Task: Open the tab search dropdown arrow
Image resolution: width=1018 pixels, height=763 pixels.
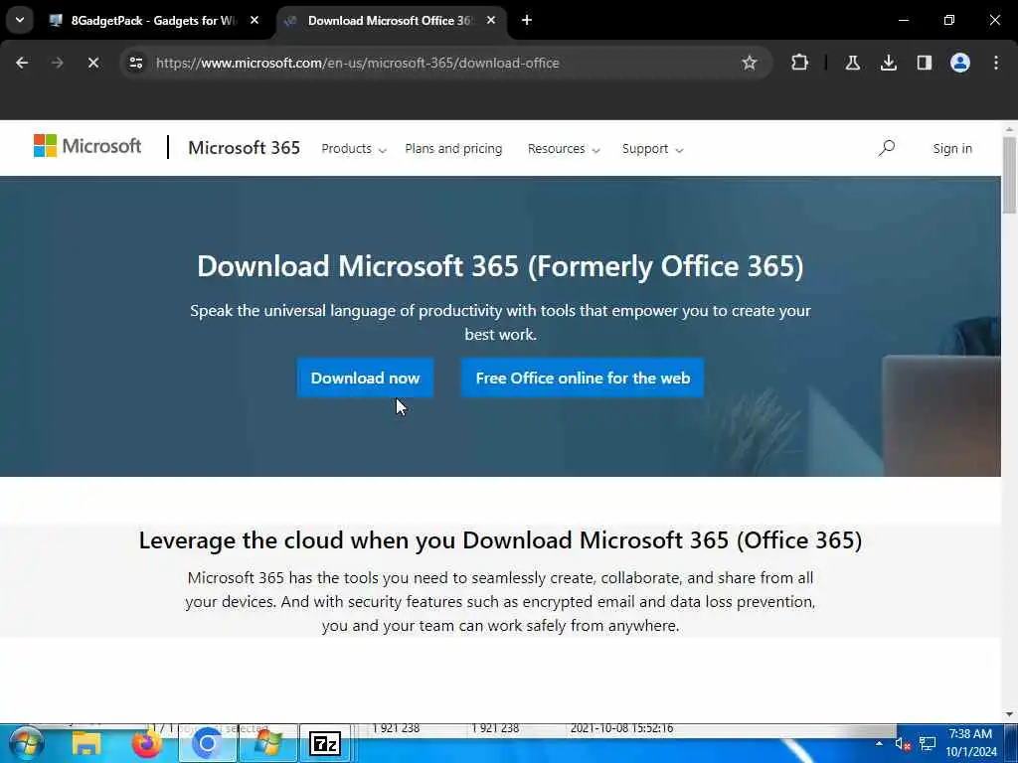Action: click(20, 20)
